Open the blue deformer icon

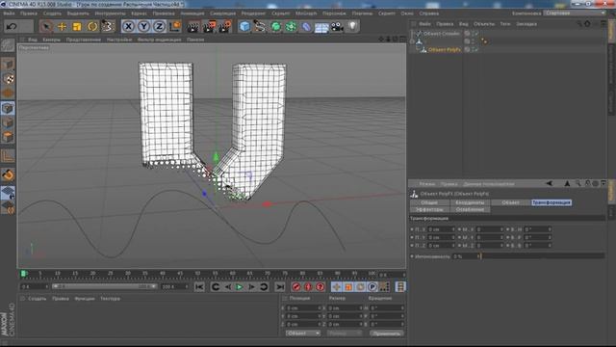[x=306, y=26]
